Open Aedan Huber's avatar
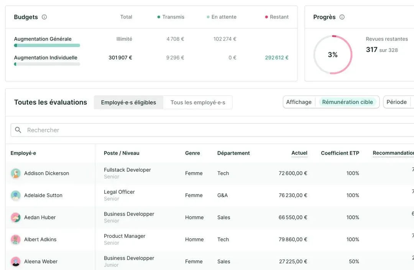Screen dimensions: 414x270 pos(16,217)
